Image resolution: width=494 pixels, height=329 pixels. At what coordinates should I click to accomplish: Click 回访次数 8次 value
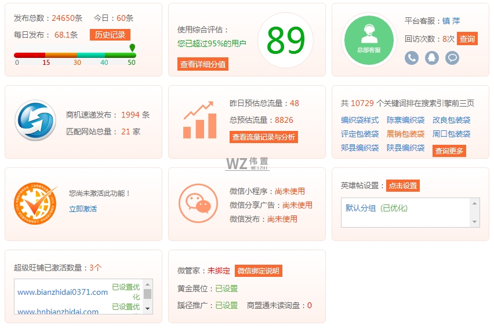[448, 39]
